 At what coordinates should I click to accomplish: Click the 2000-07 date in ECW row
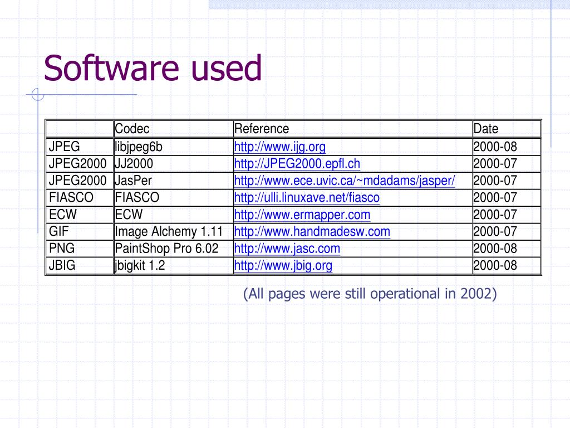point(495,215)
